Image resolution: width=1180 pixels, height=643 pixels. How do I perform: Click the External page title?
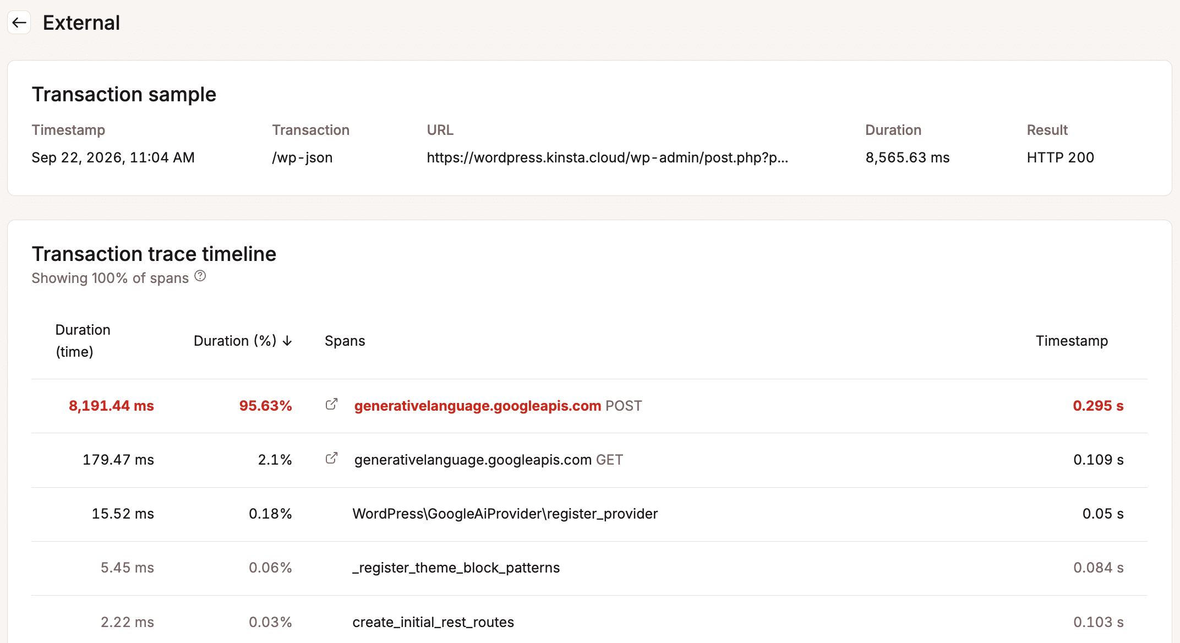pos(81,23)
